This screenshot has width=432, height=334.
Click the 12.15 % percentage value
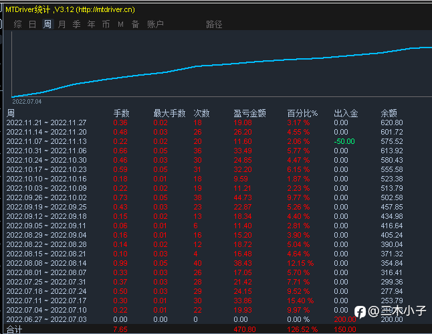point(300,263)
